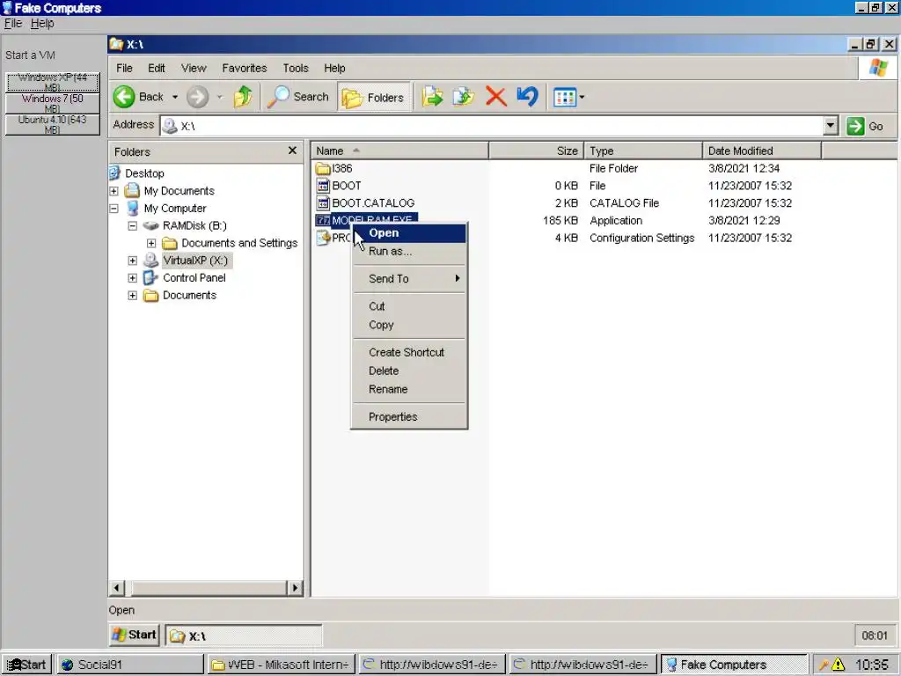Open the Search magnifier tool
Image resolution: width=901 pixels, height=676 pixels.
click(298, 97)
